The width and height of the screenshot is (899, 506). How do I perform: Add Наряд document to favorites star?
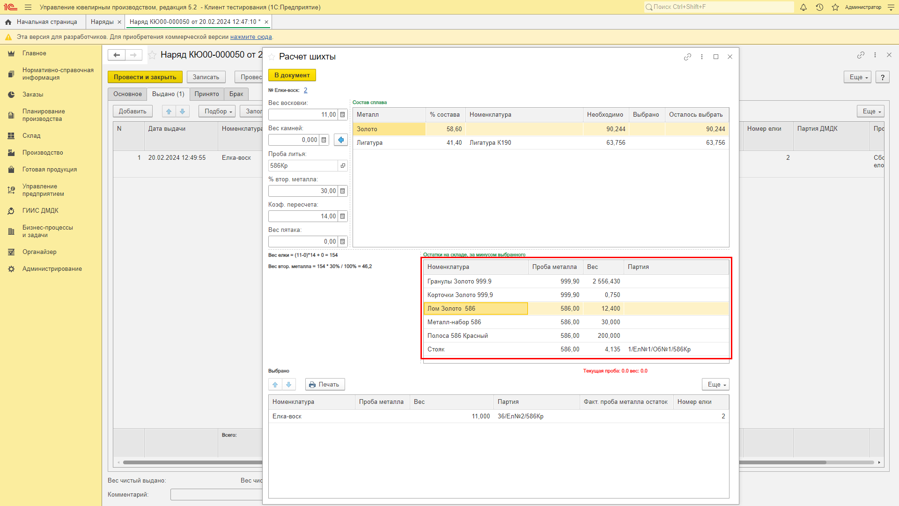click(152, 55)
